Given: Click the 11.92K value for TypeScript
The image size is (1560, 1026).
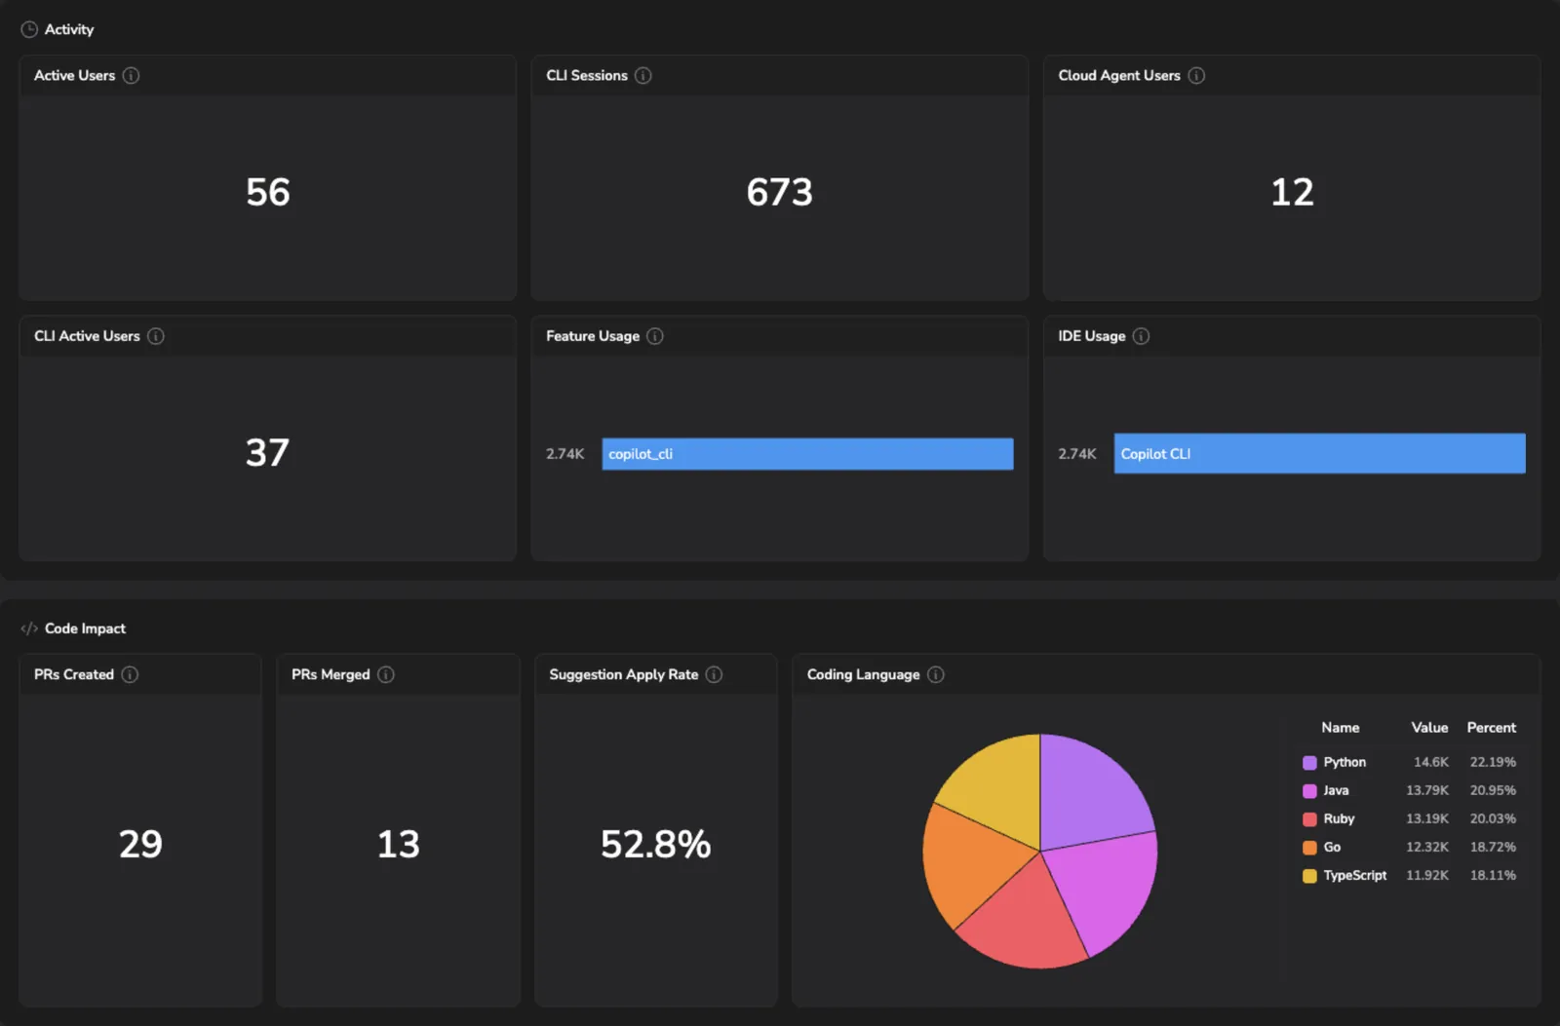Looking at the screenshot, I should 1427,876.
